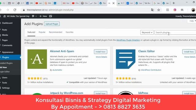Open the Yoast SEO icon in admin bar

51,16
